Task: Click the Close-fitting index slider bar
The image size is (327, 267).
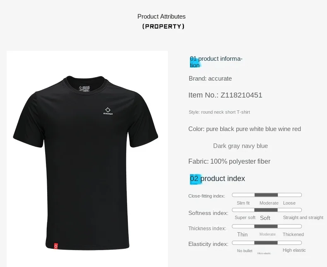Action: coord(267,195)
